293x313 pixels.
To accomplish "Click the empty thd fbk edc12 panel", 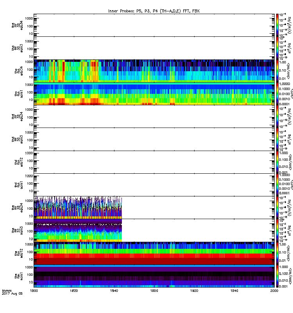I will tap(154, 162).
